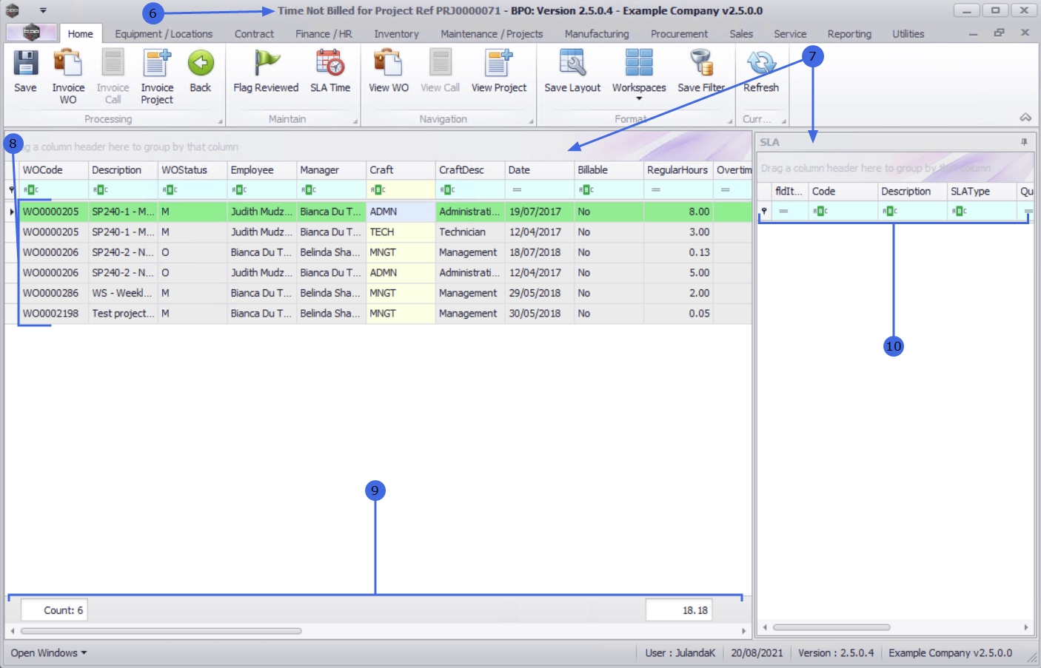The image size is (1041, 668).
Task: Go back using the green Back arrow
Action: pyautogui.click(x=201, y=64)
